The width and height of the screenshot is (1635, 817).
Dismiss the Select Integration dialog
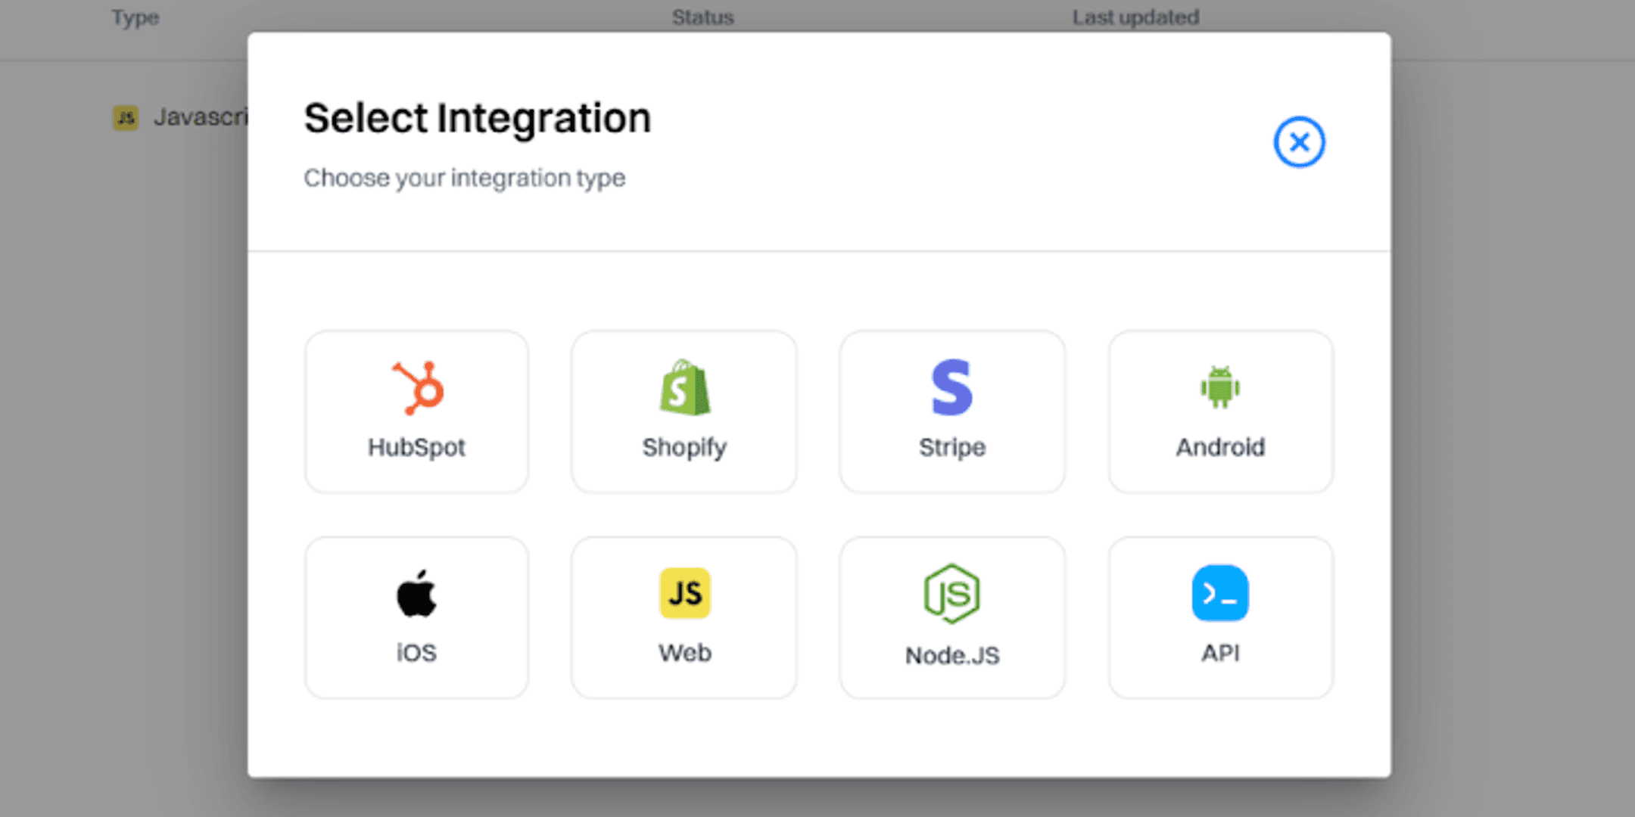click(x=1299, y=141)
